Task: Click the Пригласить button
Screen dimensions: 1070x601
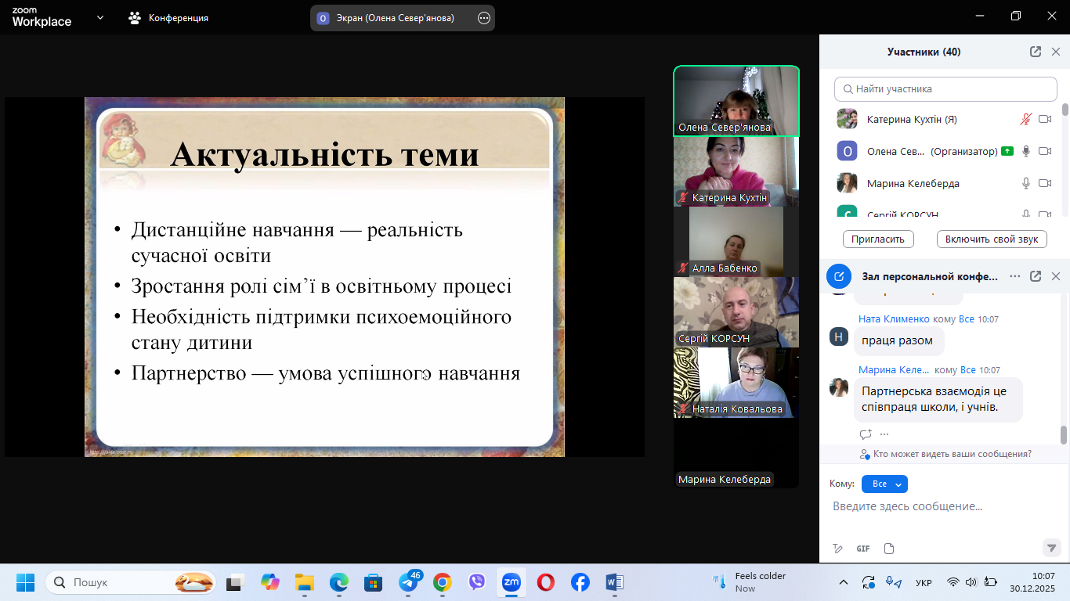Action: click(878, 239)
